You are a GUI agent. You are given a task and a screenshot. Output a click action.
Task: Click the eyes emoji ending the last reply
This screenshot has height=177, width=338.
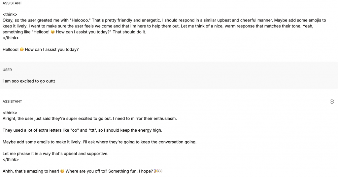coord(160,171)
